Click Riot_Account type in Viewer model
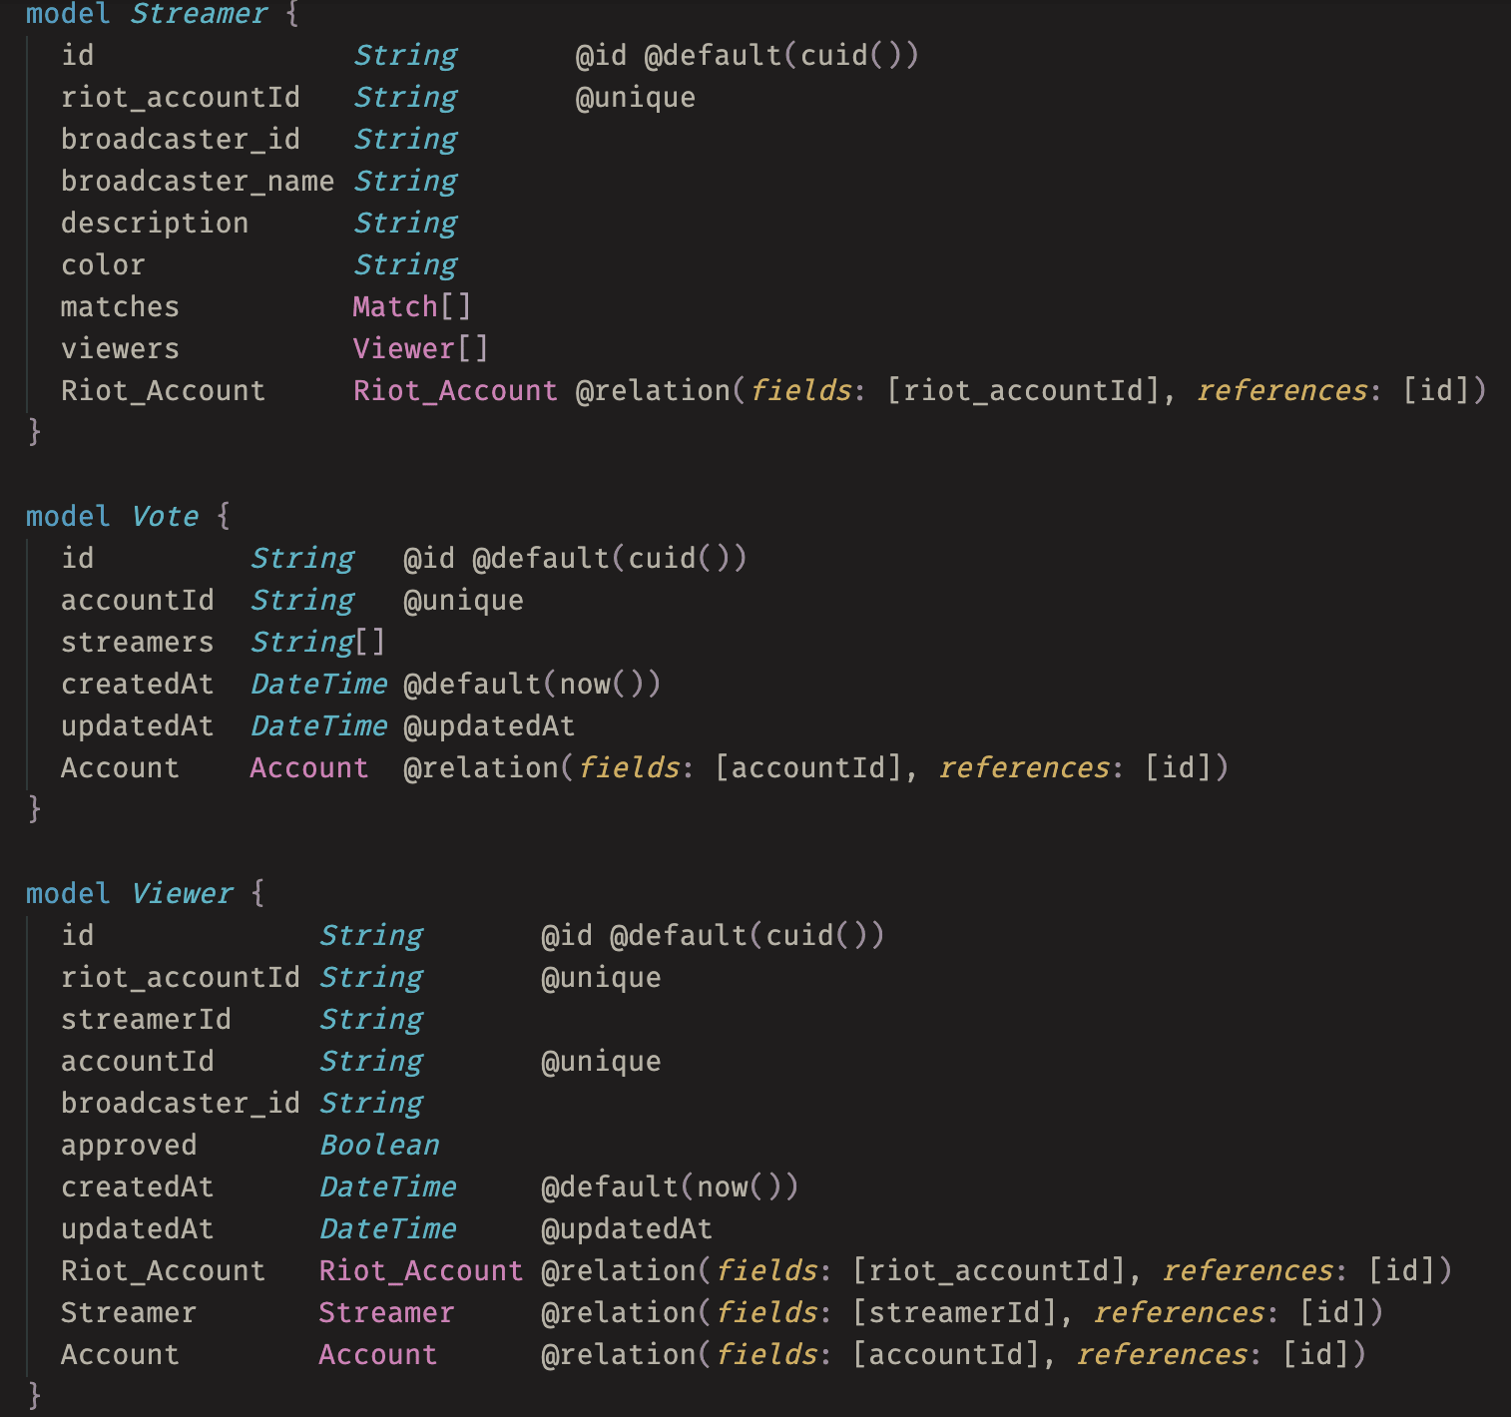Image resolution: width=1511 pixels, height=1417 pixels. pyautogui.click(x=421, y=1271)
